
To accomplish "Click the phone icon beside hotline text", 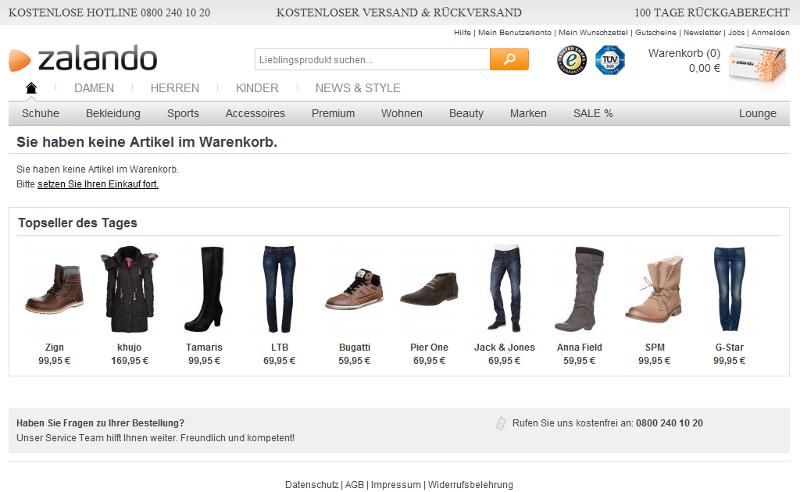I will tap(501, 423).
